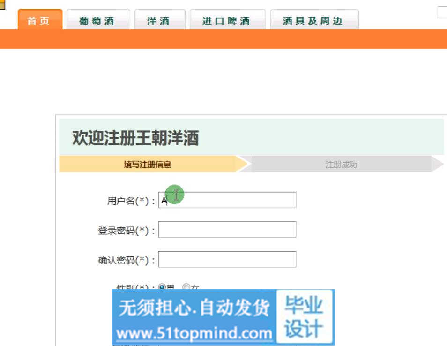Focus the 登录密码 input field

pos(227,230)
